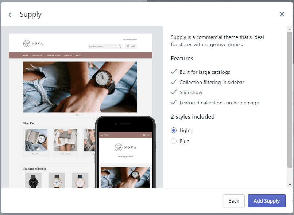Click the Cart button in desktop preview
Image resolution: width=294 pixels, height=215 pixels.
(x=131, y=46)
